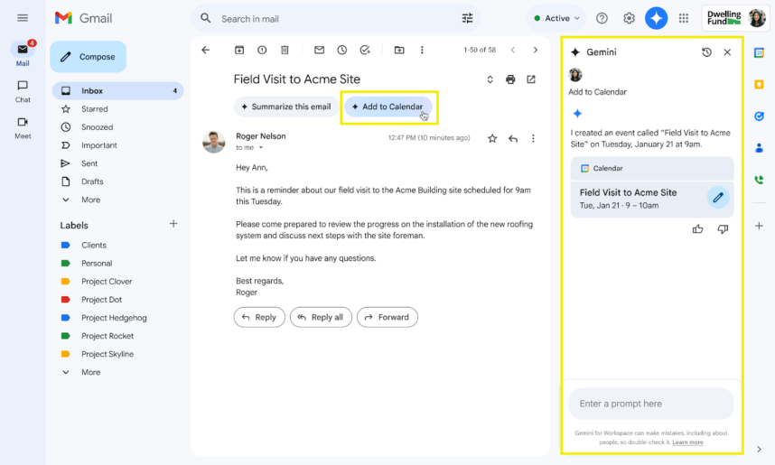775x465 pixels.
Task: Show recipient details dropdown next to 'to me'
Action: coord(261,148)
